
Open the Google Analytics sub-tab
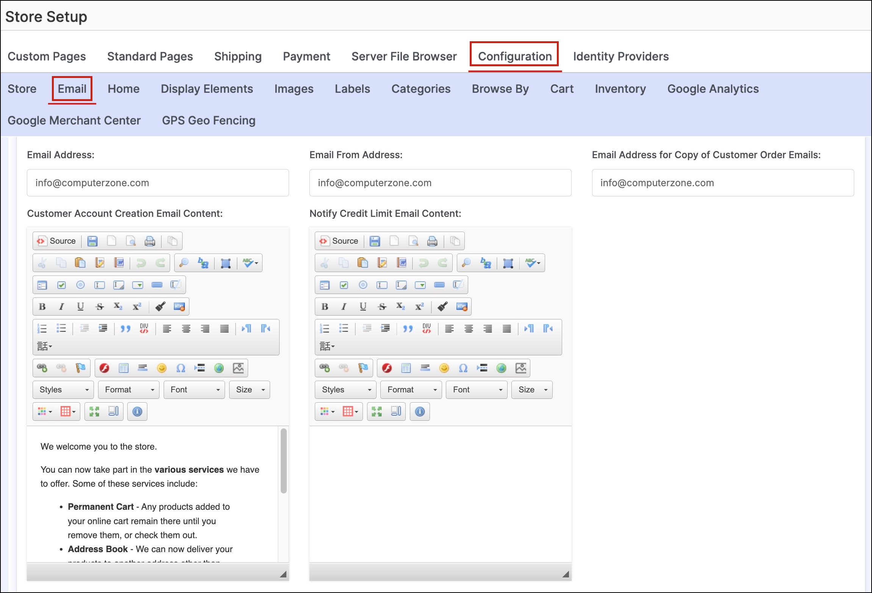click(713, 89)
